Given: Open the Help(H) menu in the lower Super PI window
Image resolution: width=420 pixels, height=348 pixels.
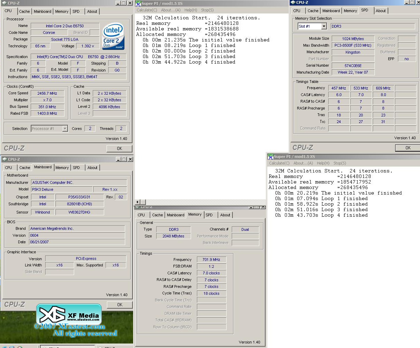Looking at the screenshot, I should click(323, 163).
